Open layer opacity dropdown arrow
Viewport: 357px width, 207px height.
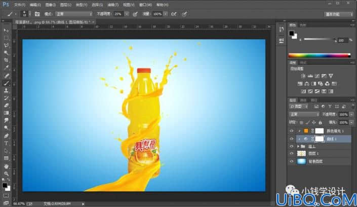[351, 114]
